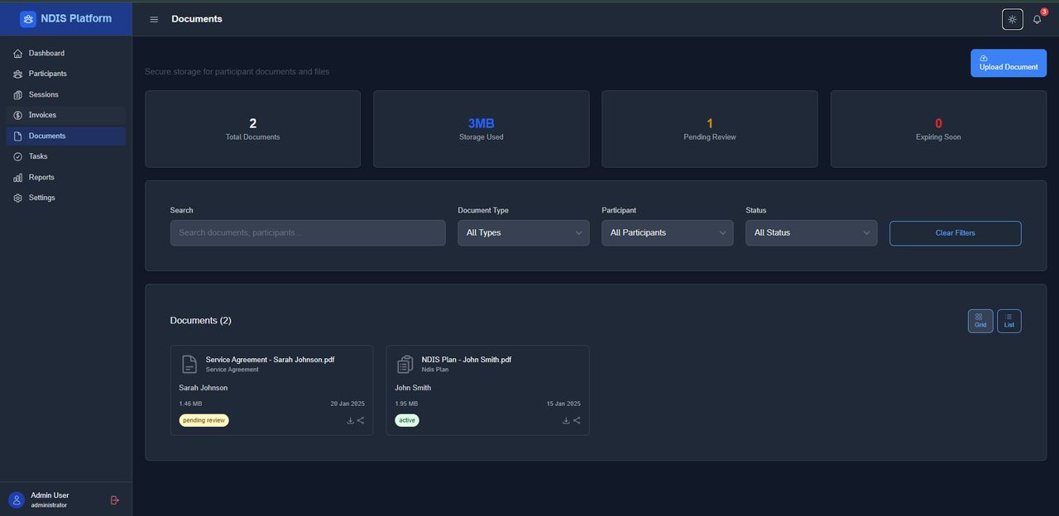Click the red logout icon

click(115, 499)
